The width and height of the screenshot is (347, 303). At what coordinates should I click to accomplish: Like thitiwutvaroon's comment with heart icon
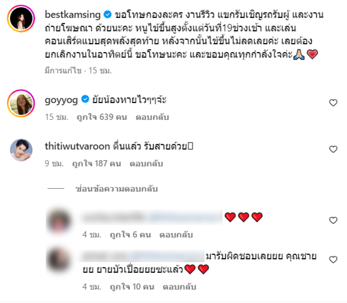[333, 149]
